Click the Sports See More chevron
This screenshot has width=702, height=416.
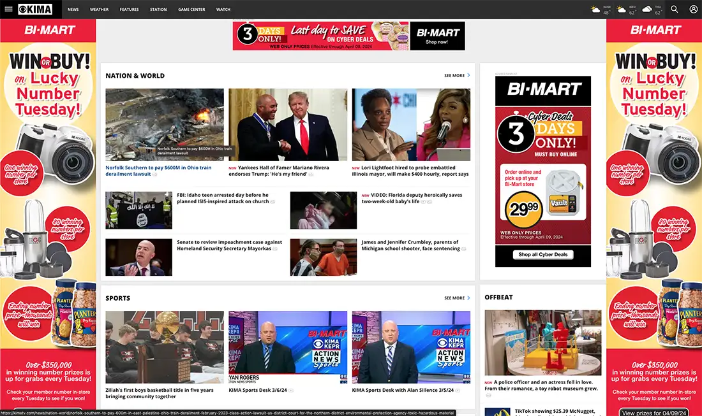pos(469,298)
